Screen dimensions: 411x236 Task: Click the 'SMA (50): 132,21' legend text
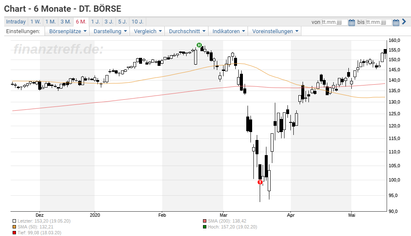click(x=35, y=227)
